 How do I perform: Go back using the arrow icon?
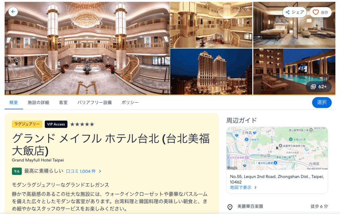(13, 12)
